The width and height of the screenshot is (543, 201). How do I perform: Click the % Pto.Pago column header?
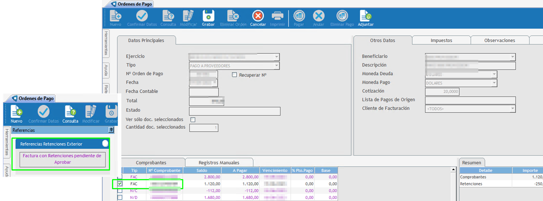click(x=302, y=170)
